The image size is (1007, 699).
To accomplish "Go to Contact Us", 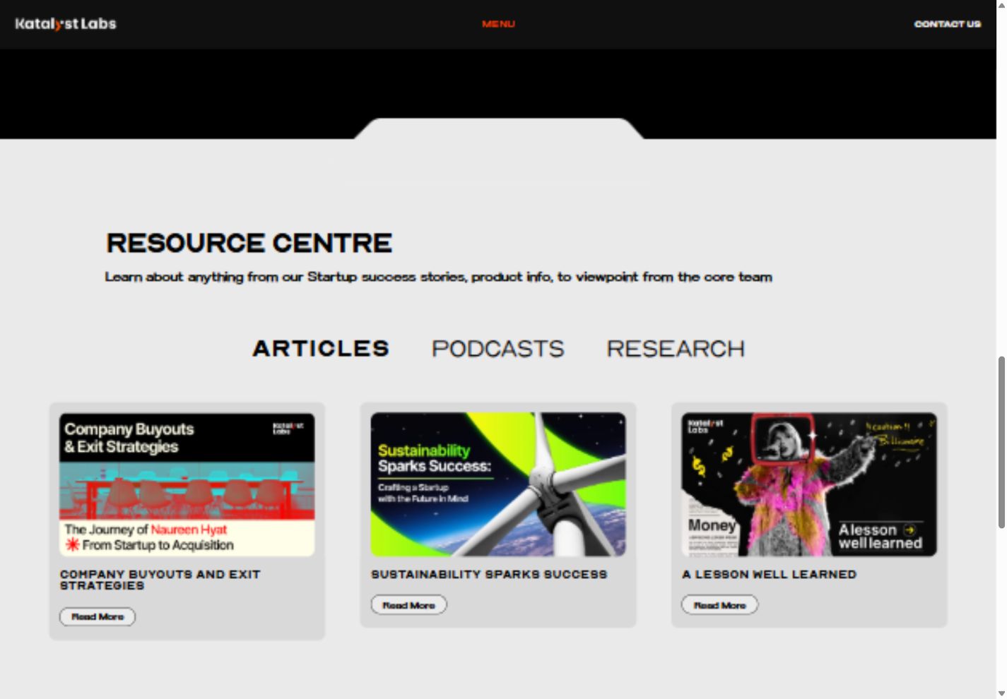I will click(947, 24).
